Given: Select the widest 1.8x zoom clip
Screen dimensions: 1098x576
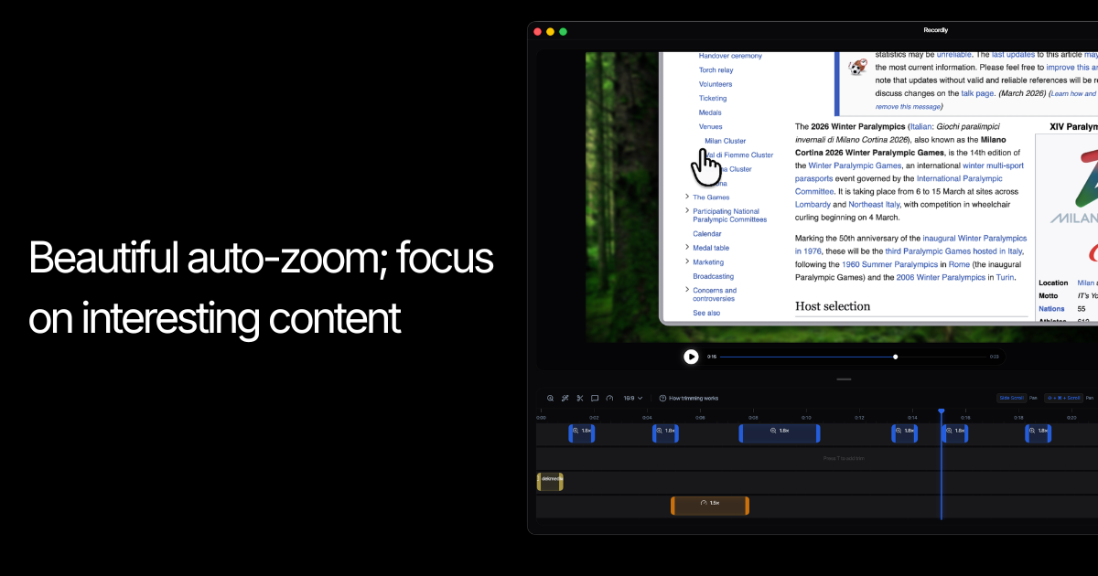Looking at the screenshot, I should [780, 432].
